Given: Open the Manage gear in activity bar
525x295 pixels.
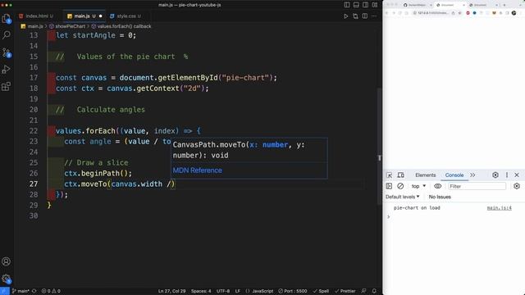Looking at the screenshot, I should [6, 279].
